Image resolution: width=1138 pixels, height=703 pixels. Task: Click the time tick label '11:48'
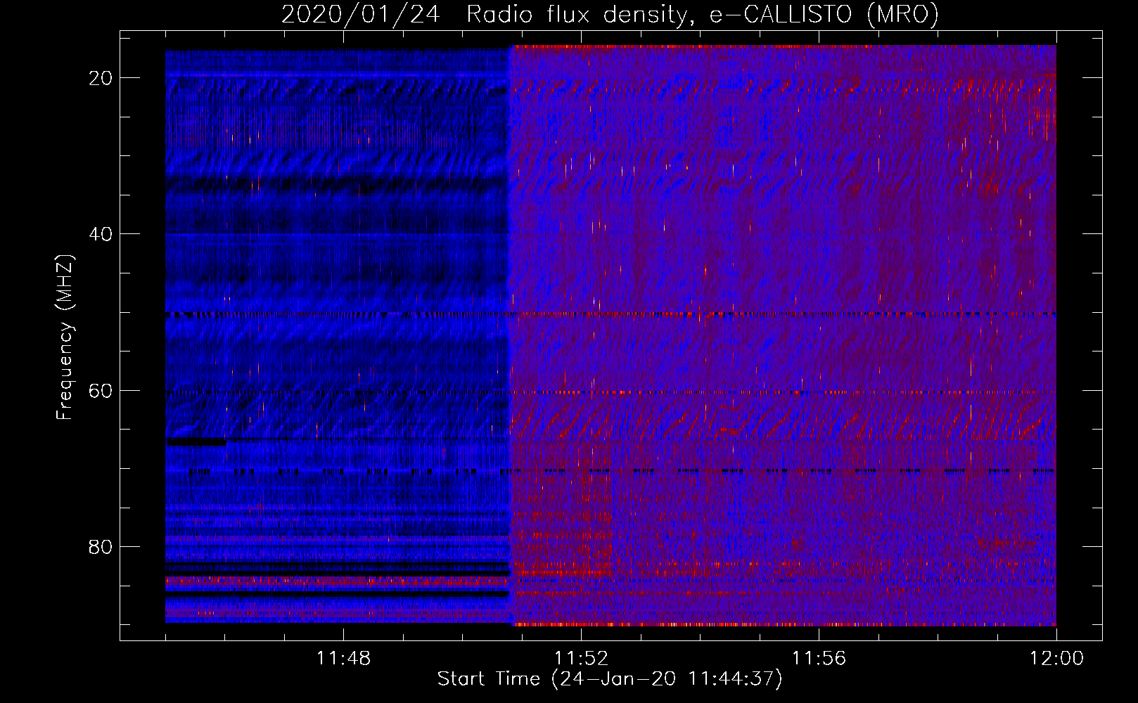(343, 659)
